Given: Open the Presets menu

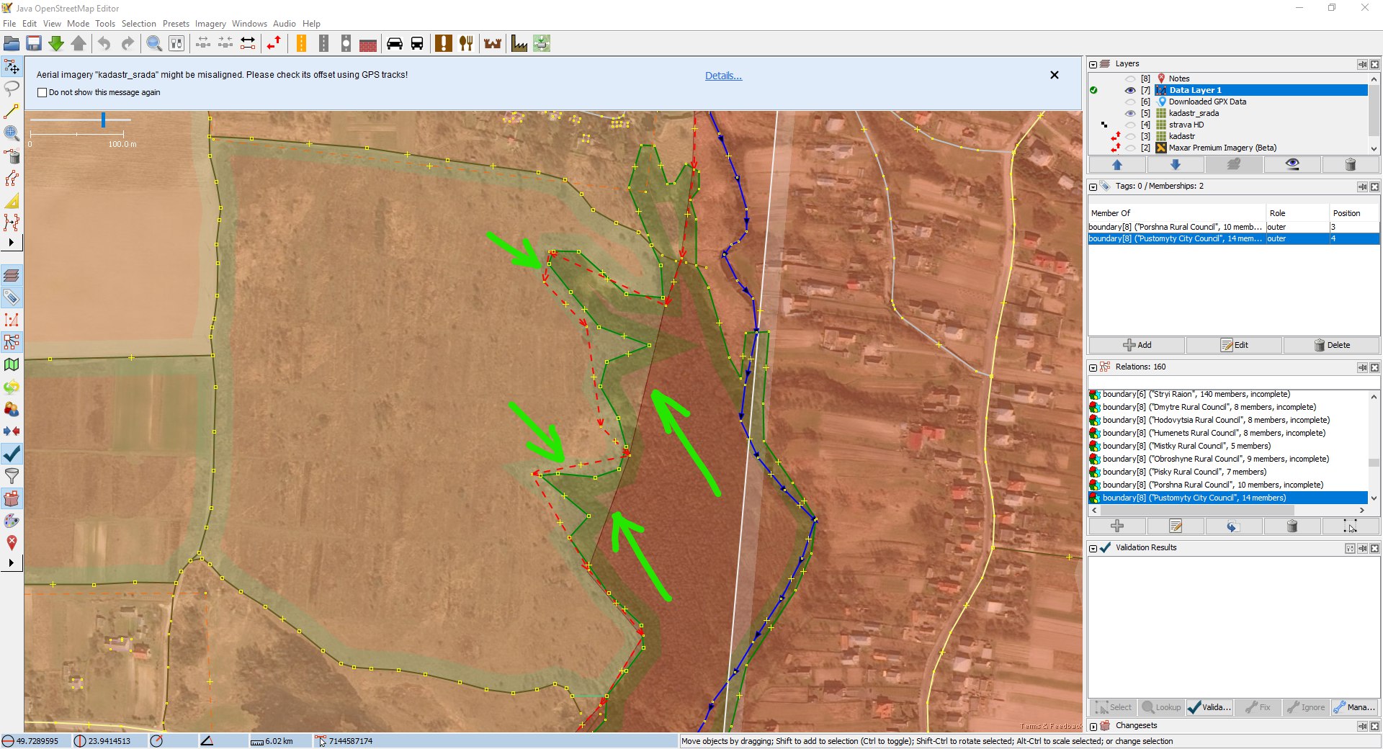Looking at the screenshot, I should [176, 24].
